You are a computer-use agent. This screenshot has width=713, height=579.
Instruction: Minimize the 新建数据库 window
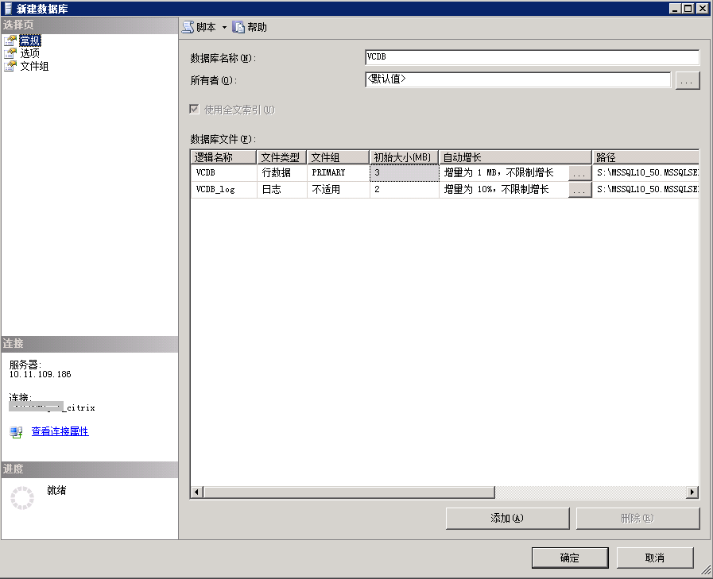point(675,8)
